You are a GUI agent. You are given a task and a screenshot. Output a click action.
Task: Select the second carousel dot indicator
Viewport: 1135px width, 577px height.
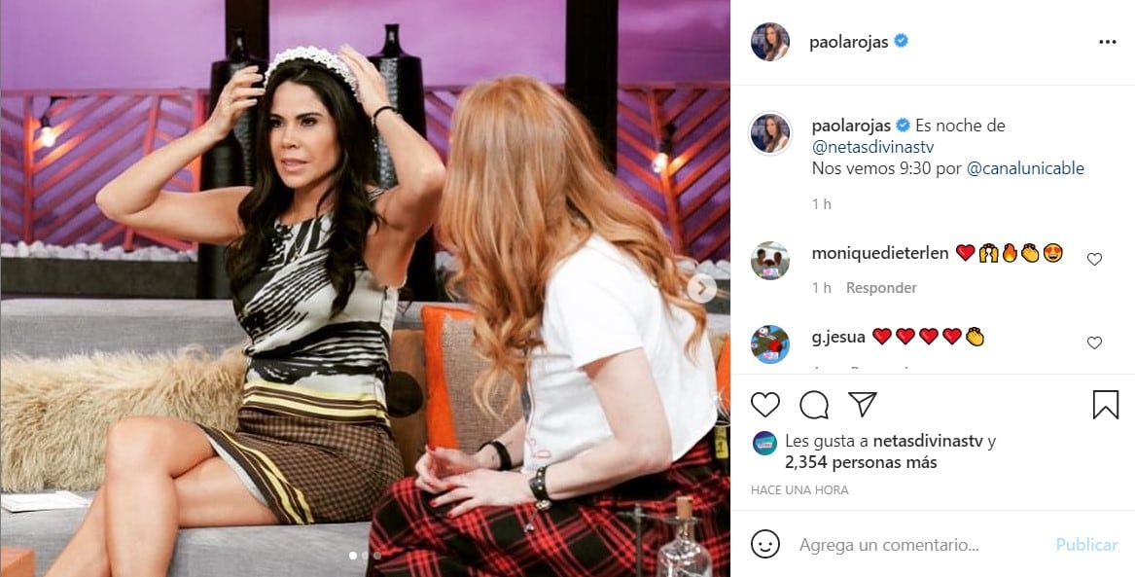tap(364, 556)
